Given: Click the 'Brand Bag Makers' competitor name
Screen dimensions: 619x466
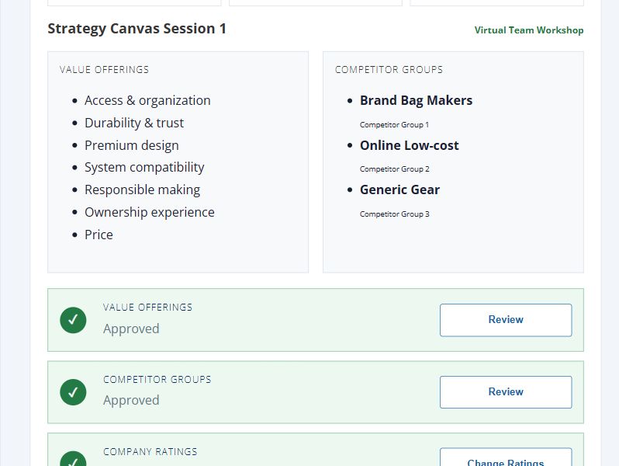Looking at the screenshot, I should coord(416,100).
